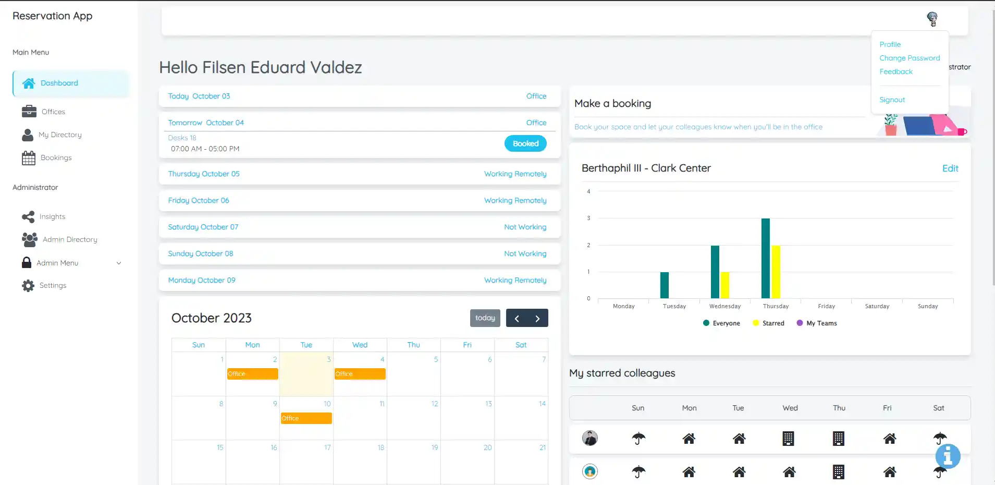Click second colleague's Friday home icon
Viewport: 995px width, 485px height.
pyautogui.click(x=890, y=472)
